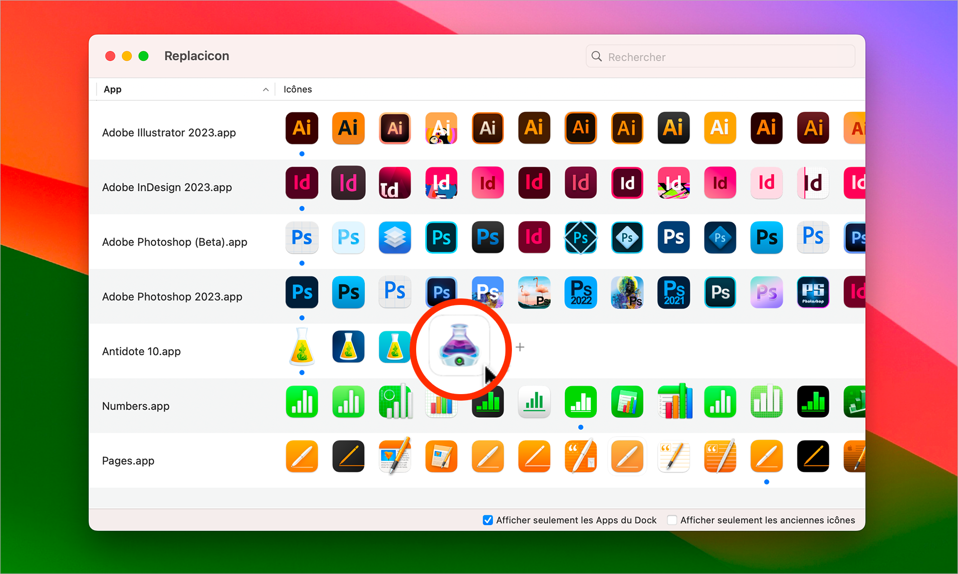Select the Adobe InDesign 2023.app row name
The height and width of the screenshot is (574, 958).
tap(167, 187)
